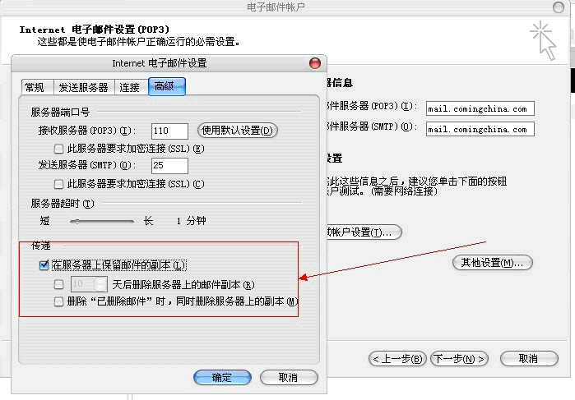Check 删除"已删除邮件"时同时删除服务器副本 option
575x400 pixels.
coord(58,302)
